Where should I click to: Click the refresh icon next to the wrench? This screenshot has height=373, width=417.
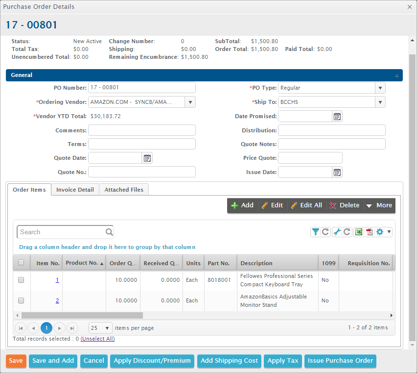pos(347,232)
